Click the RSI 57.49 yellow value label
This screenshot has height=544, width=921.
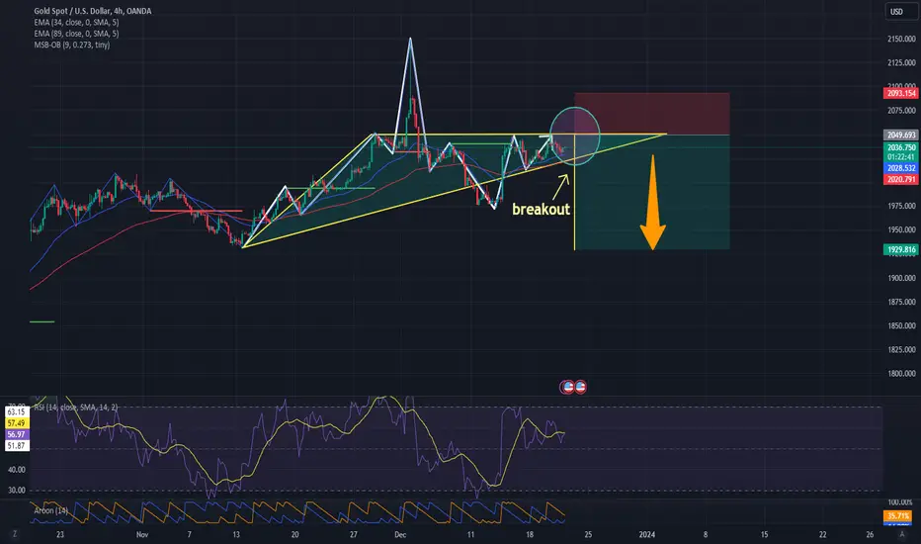[16, 423]
